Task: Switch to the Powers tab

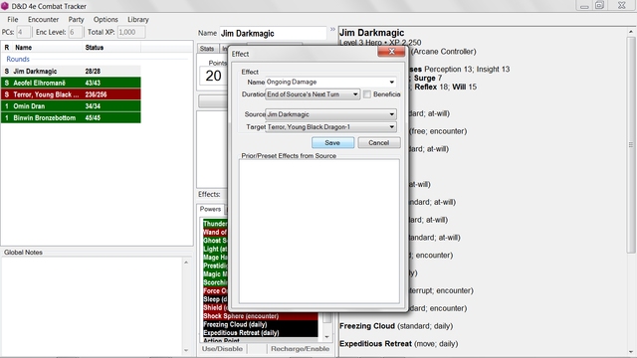Action: (210, 209)
